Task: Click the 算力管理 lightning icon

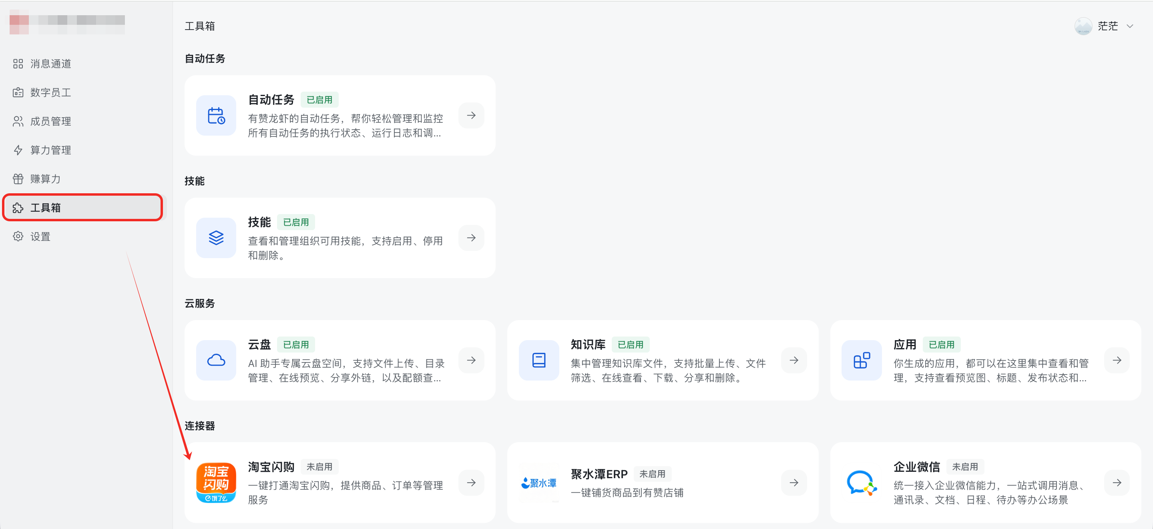Action: pyautogui.click(x=18, y=150)
